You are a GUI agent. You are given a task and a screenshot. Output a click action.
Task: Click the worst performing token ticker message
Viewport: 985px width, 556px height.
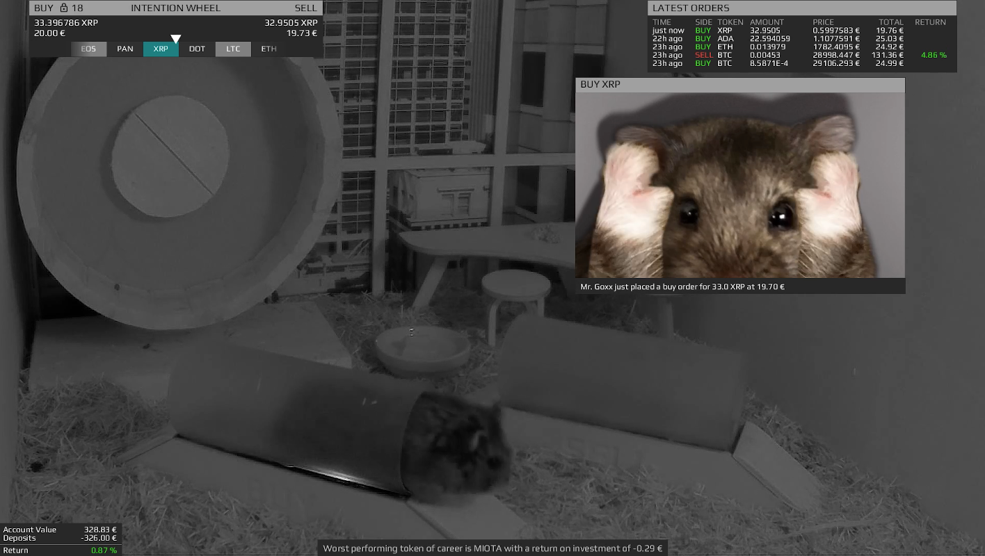coord(492,548)
